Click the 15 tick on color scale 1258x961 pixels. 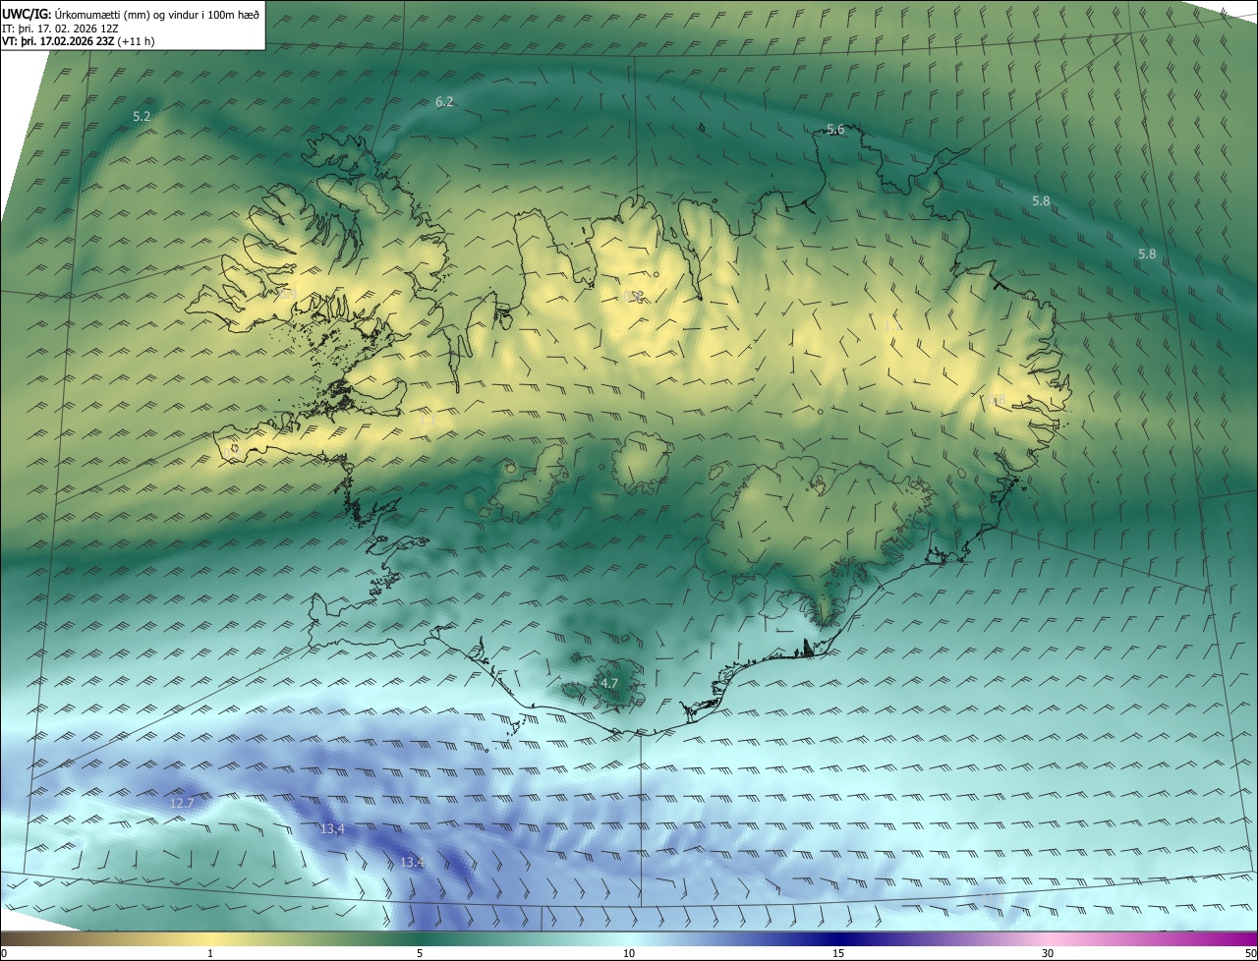(x=838, y=953)
